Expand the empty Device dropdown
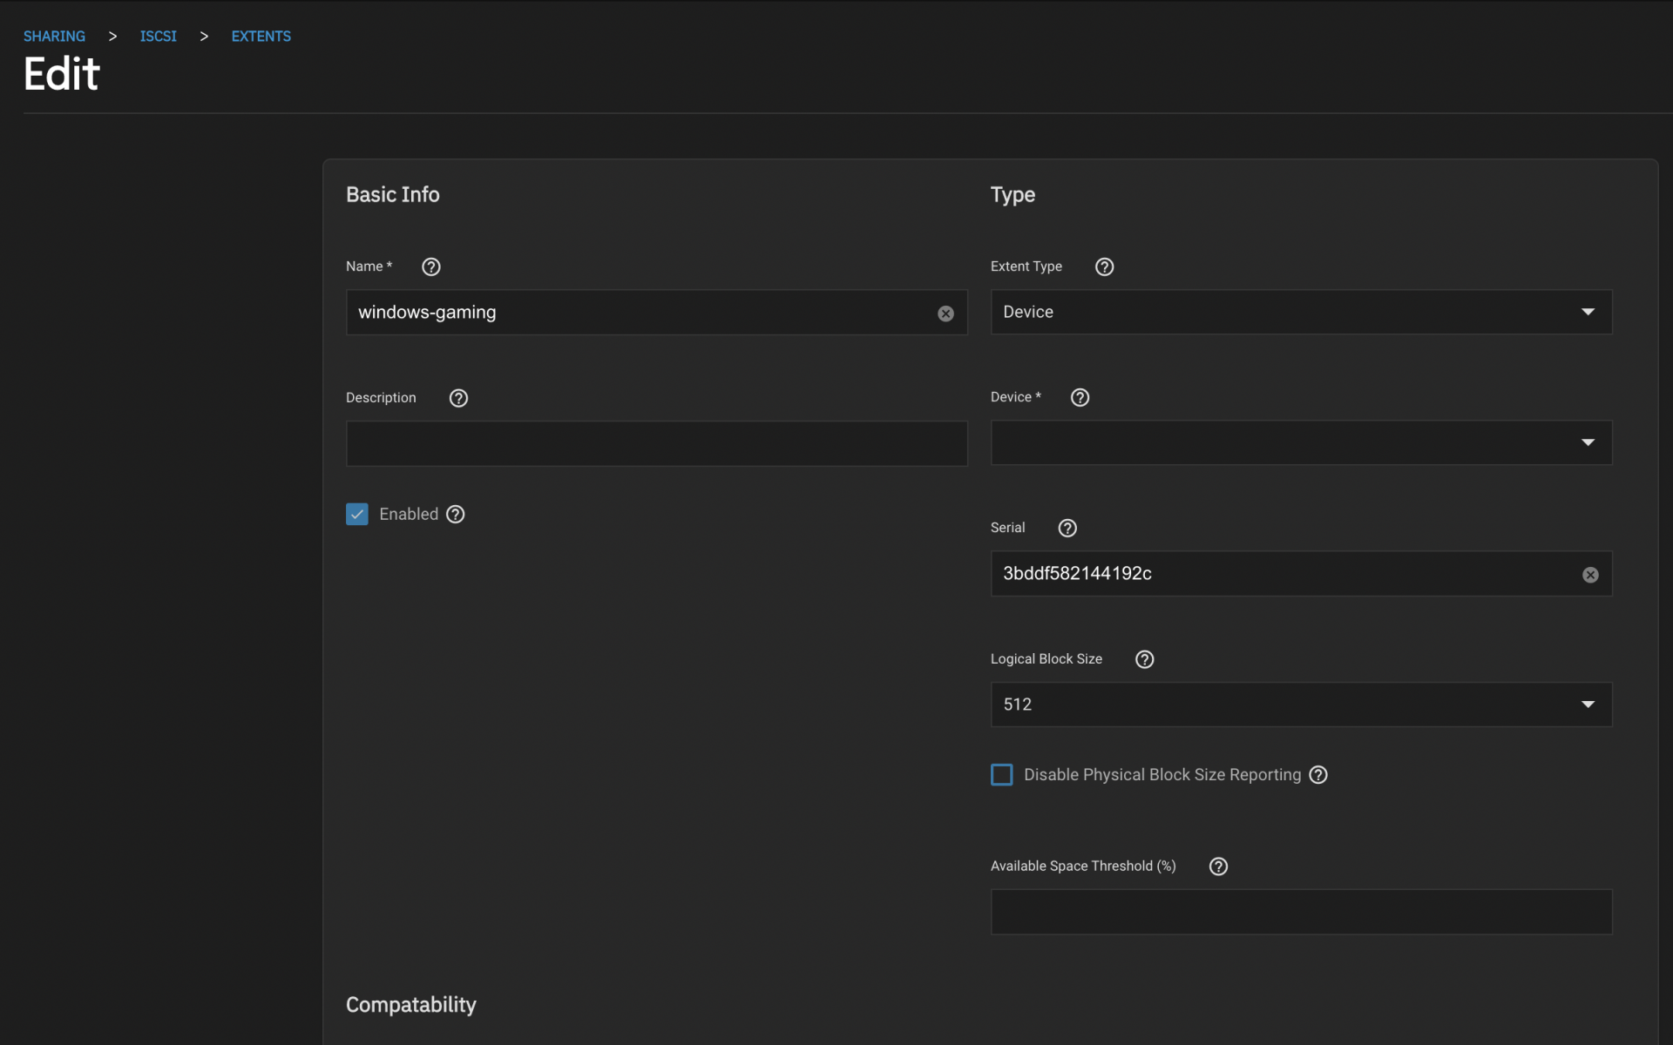 pyautogui.click(x=1301, y=443)
